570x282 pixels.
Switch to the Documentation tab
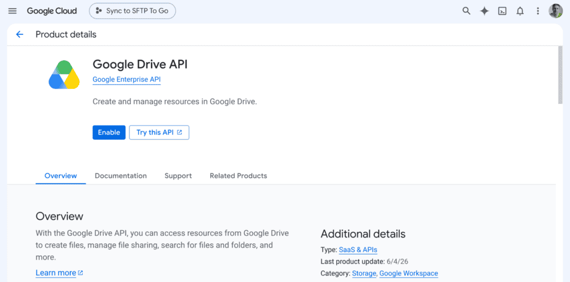point(121,176)
